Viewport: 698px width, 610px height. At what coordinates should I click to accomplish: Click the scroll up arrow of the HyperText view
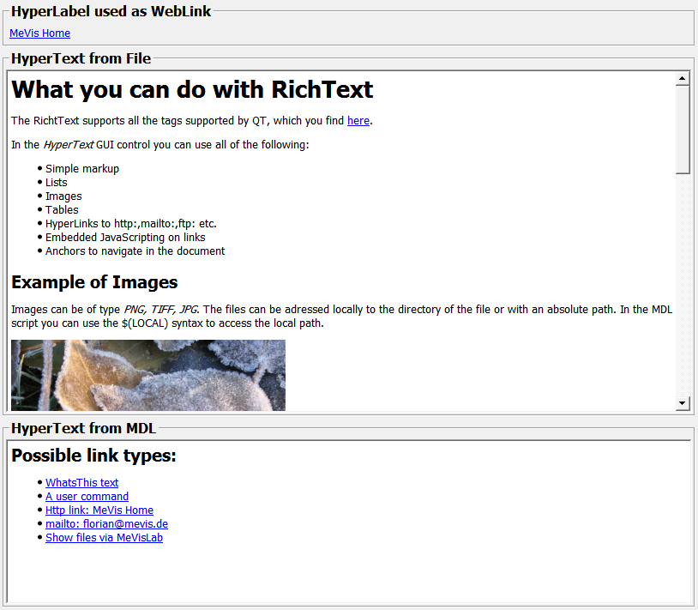click(x=683, y=79)
